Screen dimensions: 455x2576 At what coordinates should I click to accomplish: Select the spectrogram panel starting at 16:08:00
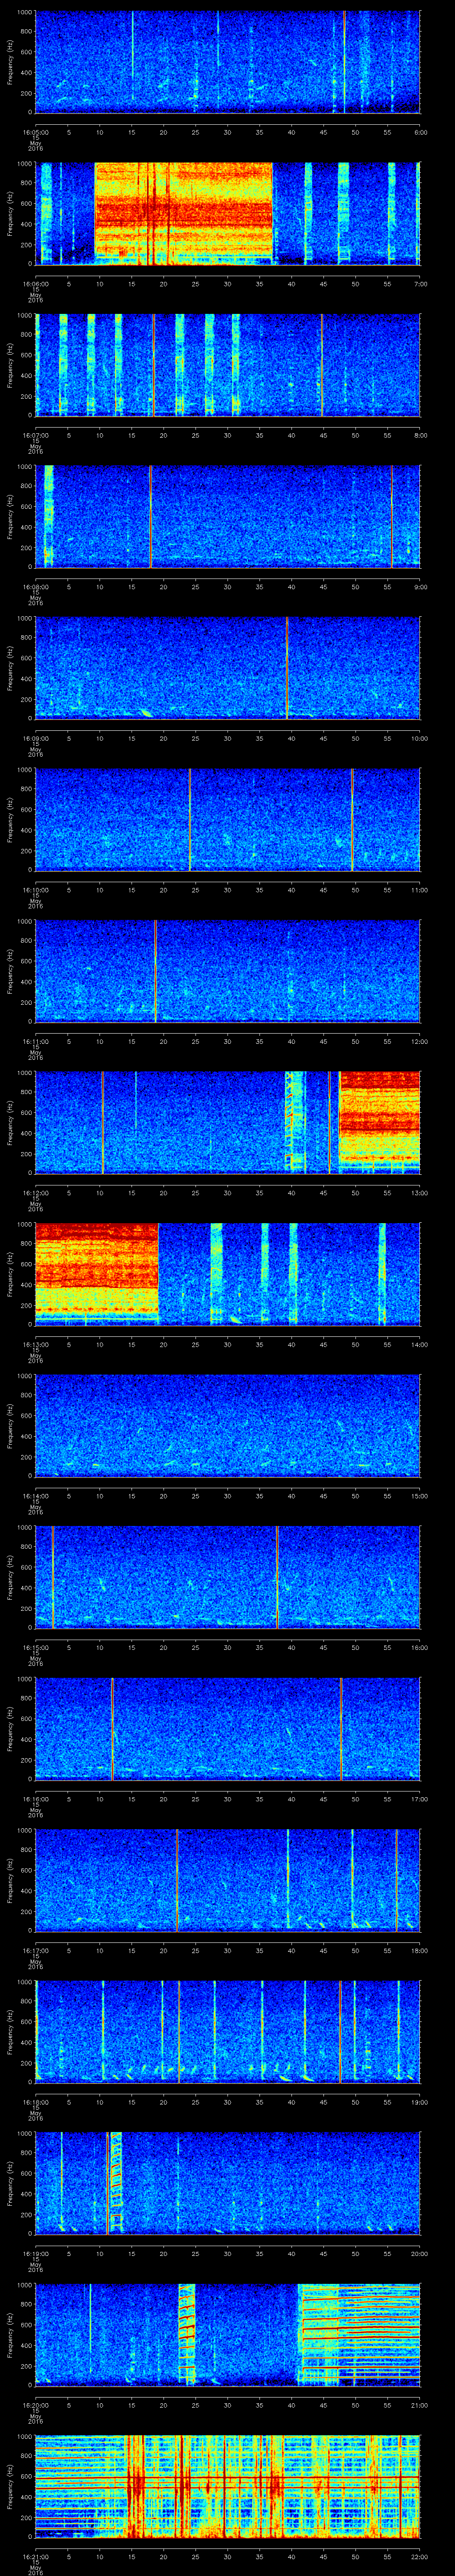[x=228, y=516]
